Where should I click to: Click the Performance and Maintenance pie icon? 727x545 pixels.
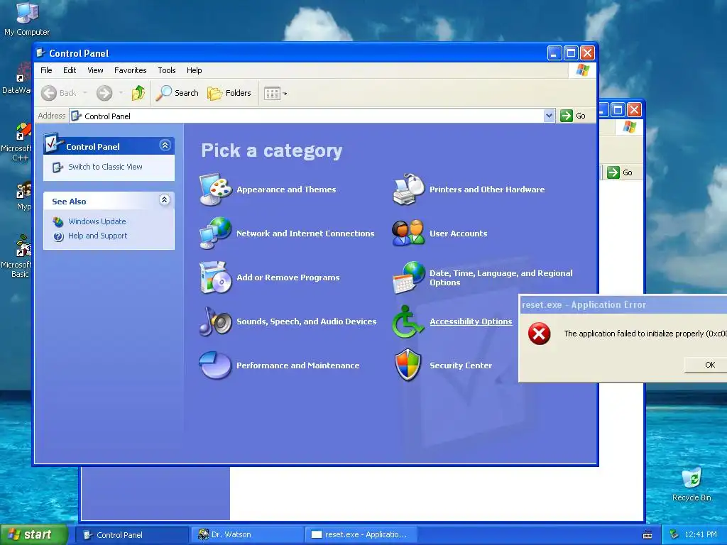pyautogui.click(x=215, y=365)
